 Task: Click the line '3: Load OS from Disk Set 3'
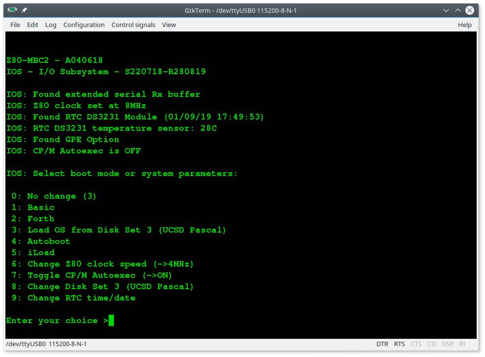click(119, 230)
